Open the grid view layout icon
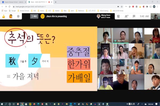Screen dimensions: 160x106 click(118, 16)
